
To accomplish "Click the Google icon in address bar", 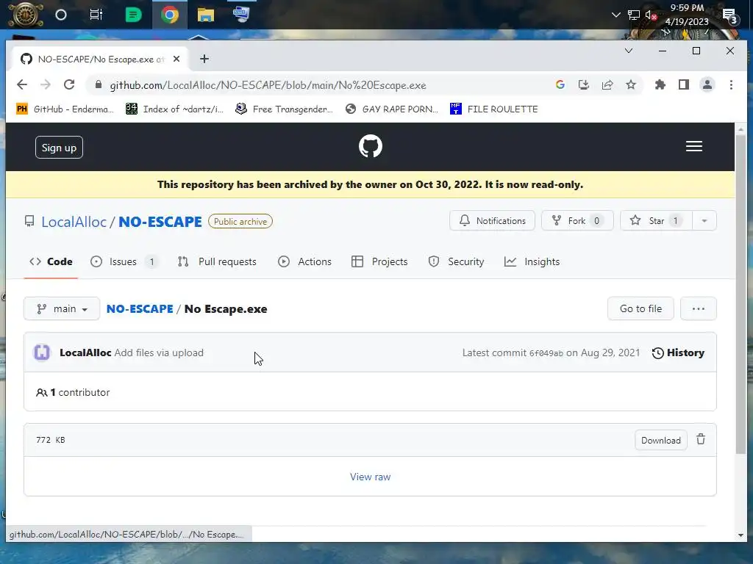I will (x=560, y=85).
